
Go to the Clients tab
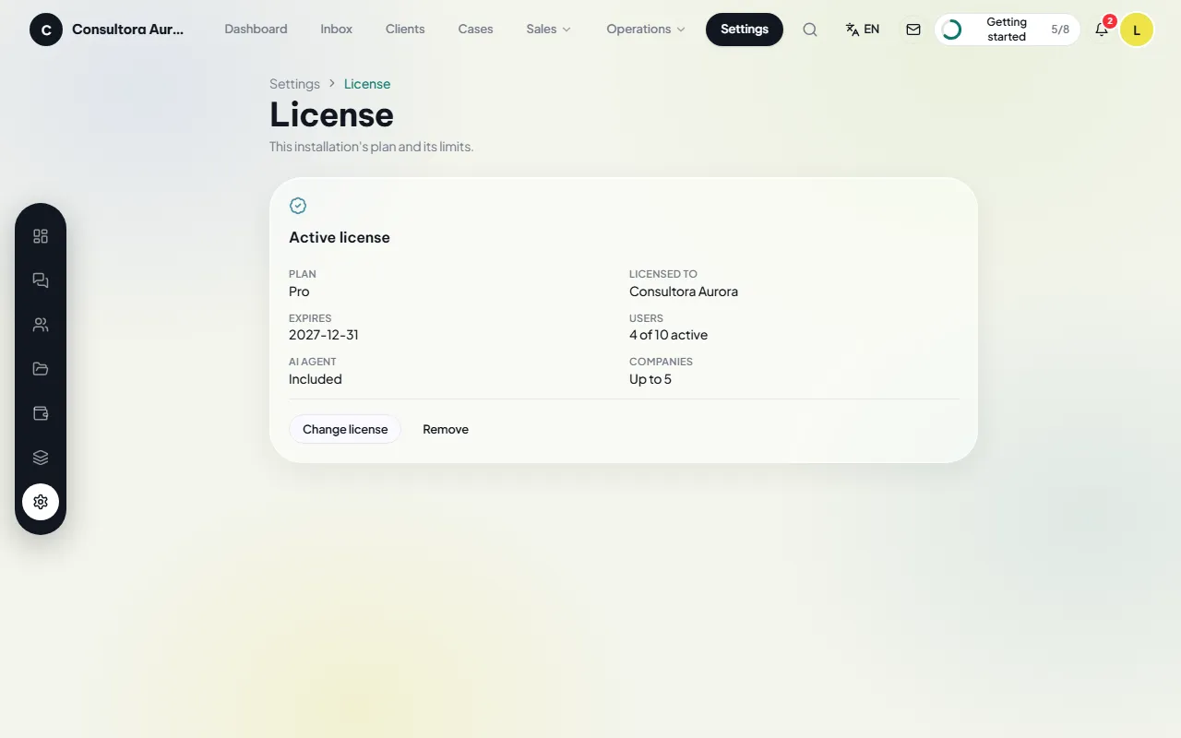(x=405, y=30)
